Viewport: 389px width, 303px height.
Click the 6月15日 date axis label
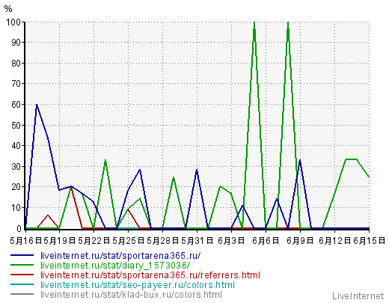369,241
